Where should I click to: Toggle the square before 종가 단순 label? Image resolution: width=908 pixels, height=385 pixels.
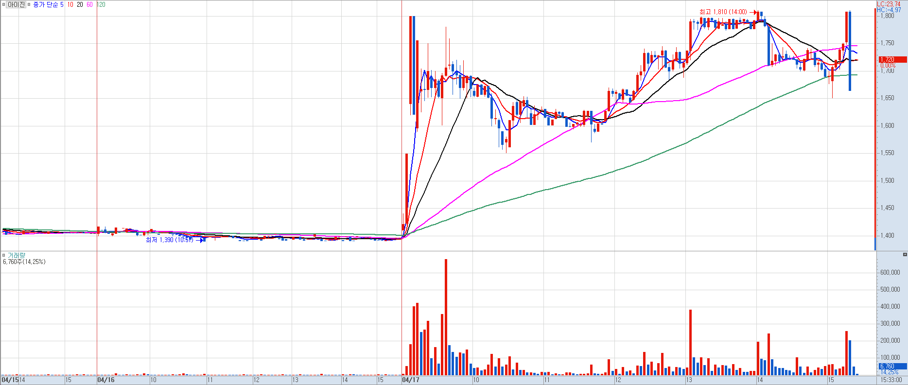click(29, 4)
